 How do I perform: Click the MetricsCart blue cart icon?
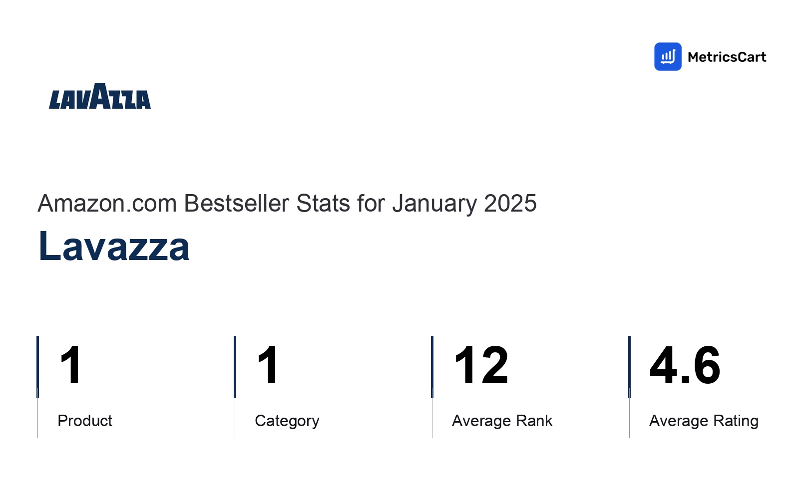pyautogui.click(x=668, y=56)
